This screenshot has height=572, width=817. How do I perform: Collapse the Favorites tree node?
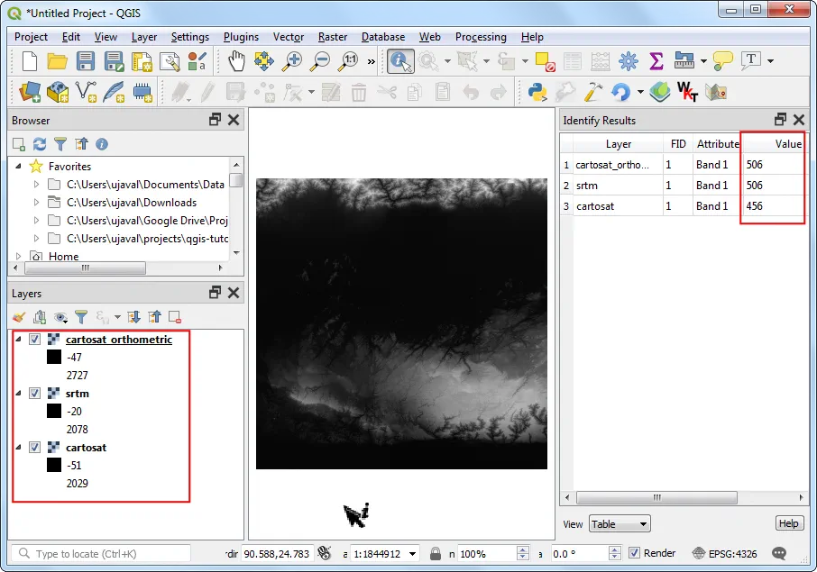click(18, 166)
